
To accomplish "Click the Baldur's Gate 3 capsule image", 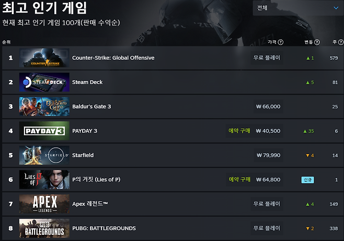I will click(44, 107).
